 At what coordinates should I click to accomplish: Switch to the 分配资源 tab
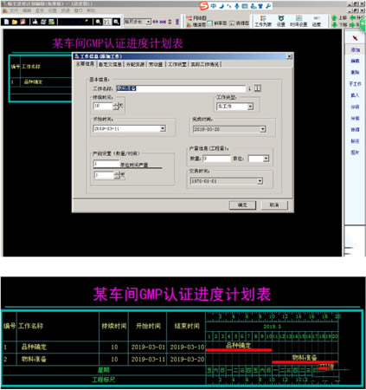click(135, 64)
